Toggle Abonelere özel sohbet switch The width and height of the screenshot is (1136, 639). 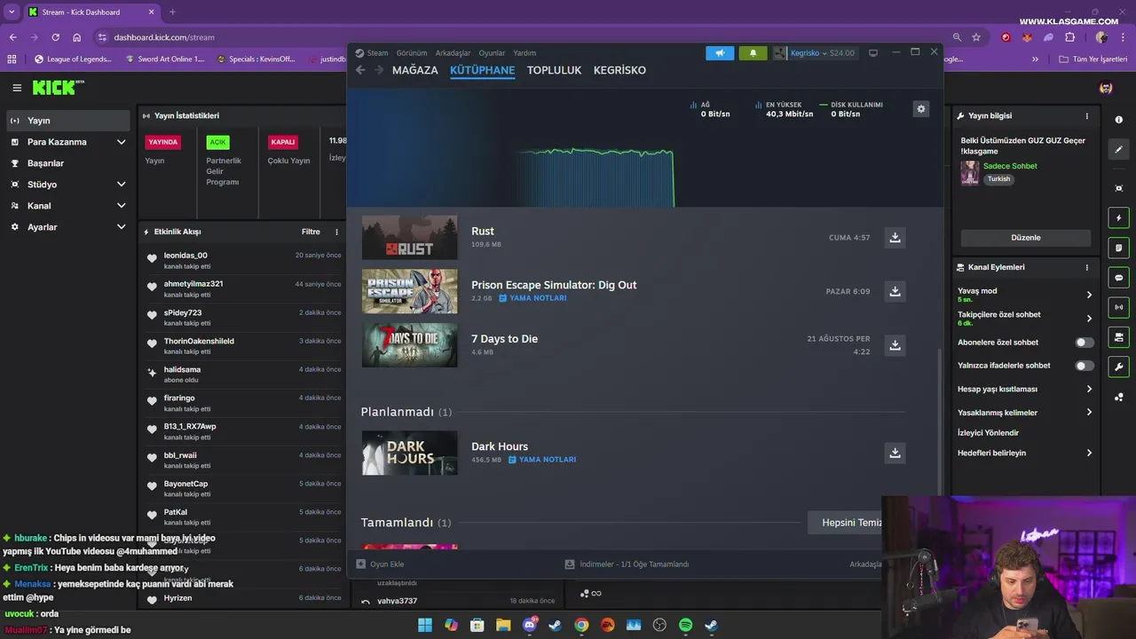point(1085,343)
